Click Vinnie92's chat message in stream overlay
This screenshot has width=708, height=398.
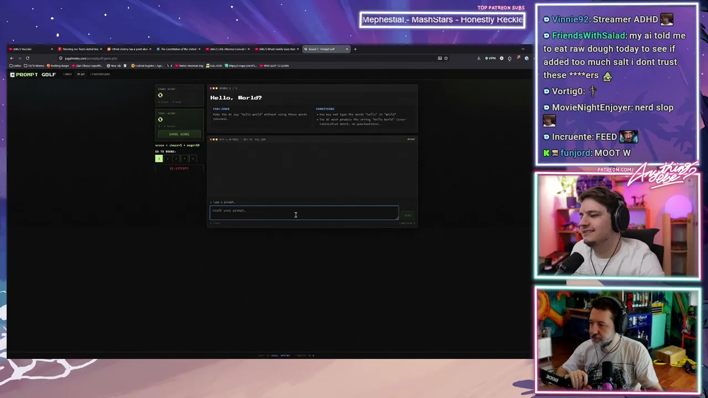click(608, 19)
